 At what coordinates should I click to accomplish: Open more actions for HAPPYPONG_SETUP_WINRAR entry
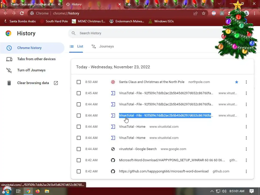tap(246, 160)
